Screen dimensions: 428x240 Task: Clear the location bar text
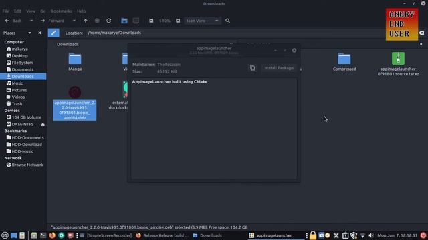(422, 33)
